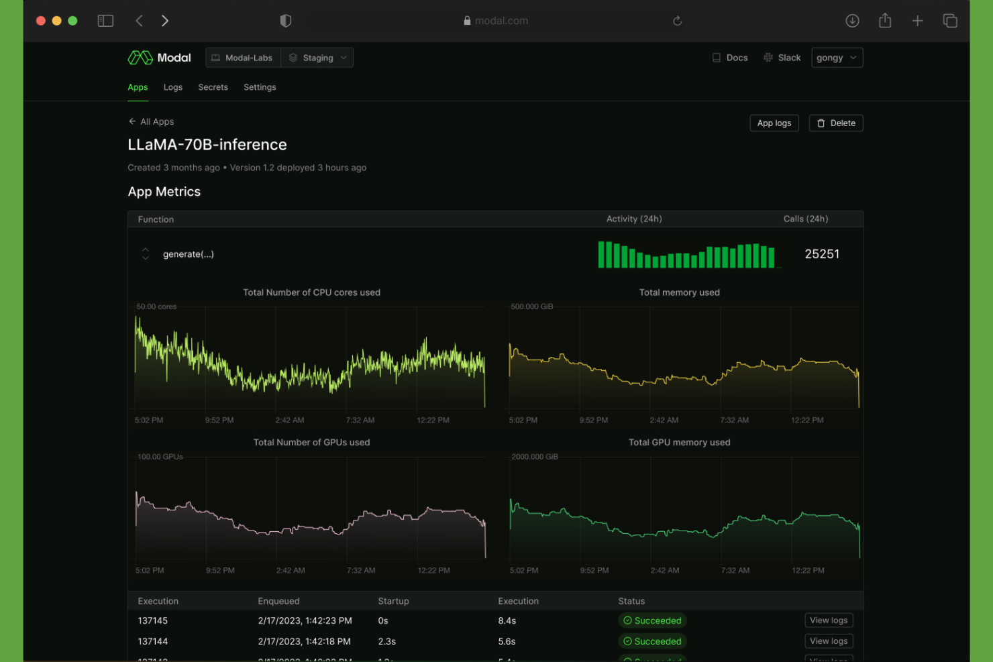Click the App Metrics heading

[x=164, y=192]
